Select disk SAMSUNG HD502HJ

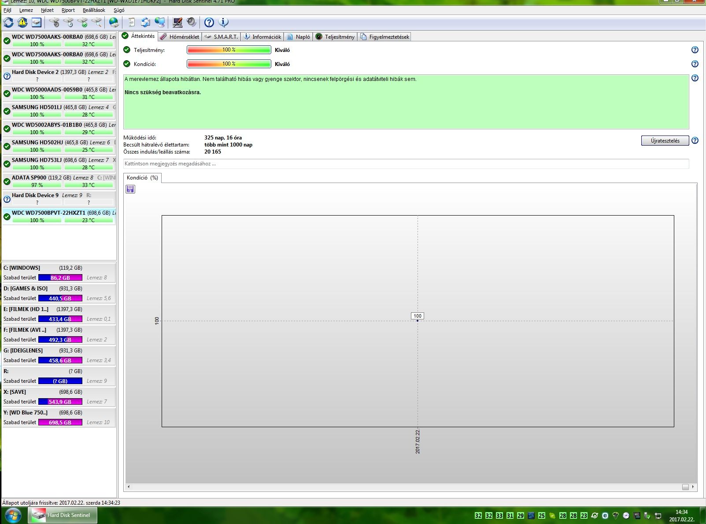(59, 146)
